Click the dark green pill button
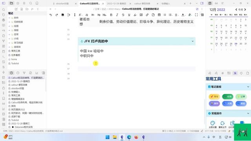The height and width of the screenshot is (141, 251). pos(227,97)
